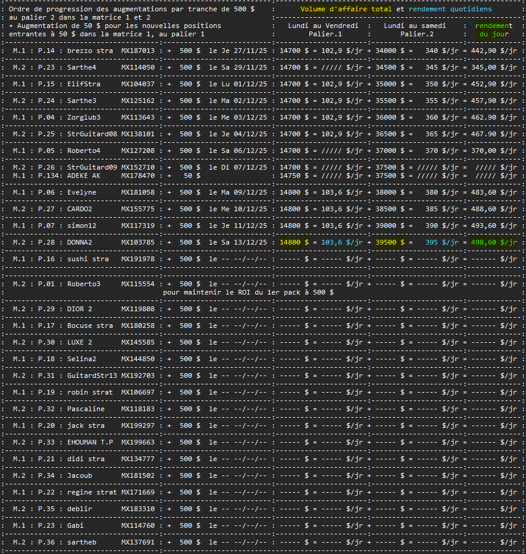The height and width of the screenshot is (554, 526).
Task: Click the DONNA2 name entry
Action: [79, 242]
